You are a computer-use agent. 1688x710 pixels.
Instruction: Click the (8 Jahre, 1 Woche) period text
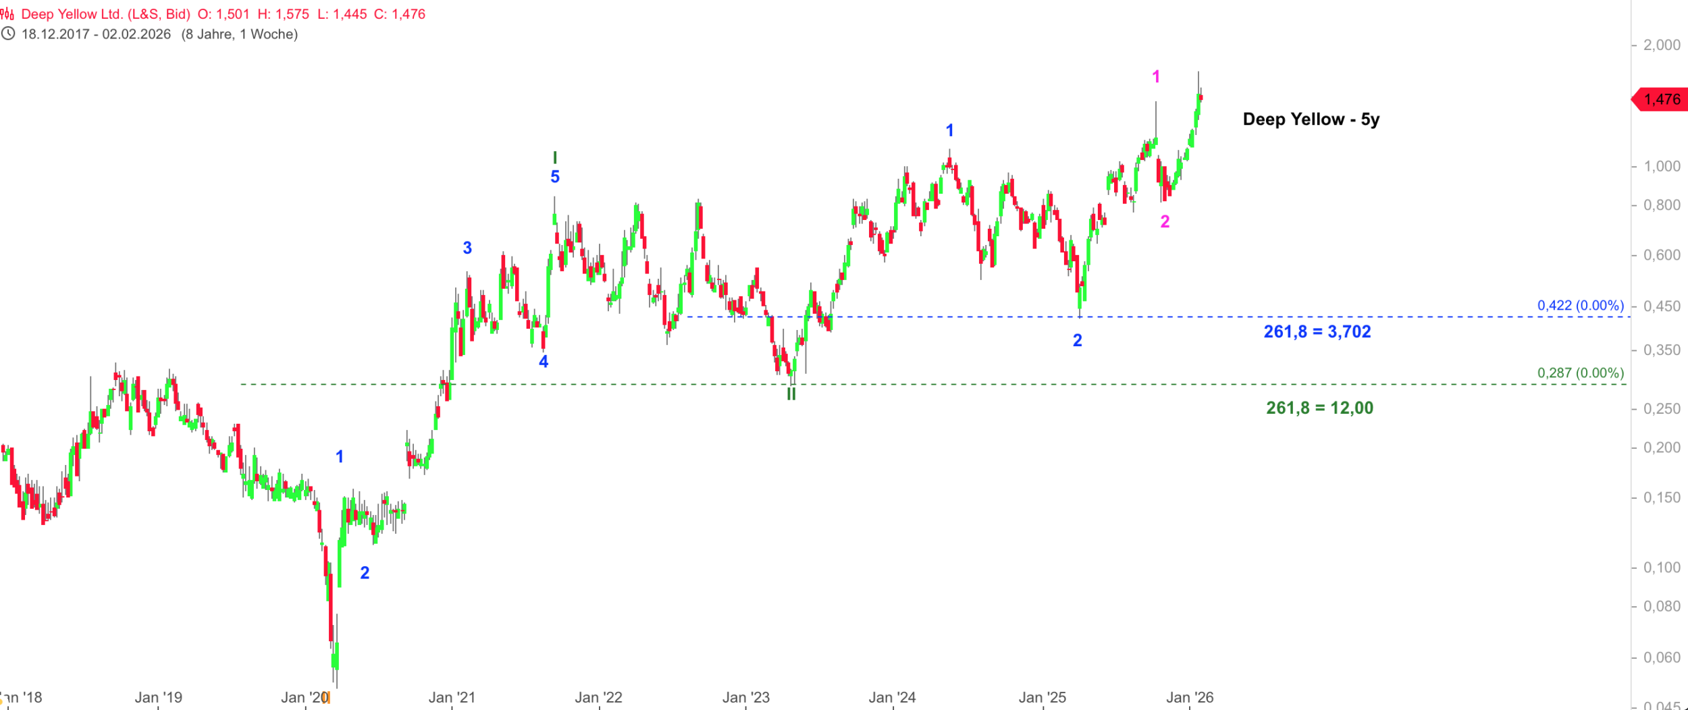point(239,34)
